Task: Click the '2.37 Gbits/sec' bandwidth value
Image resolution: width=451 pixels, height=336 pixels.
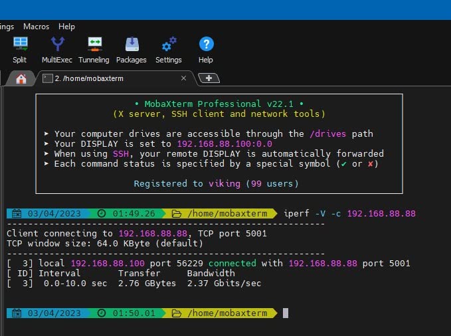Action: pos(224,284)
